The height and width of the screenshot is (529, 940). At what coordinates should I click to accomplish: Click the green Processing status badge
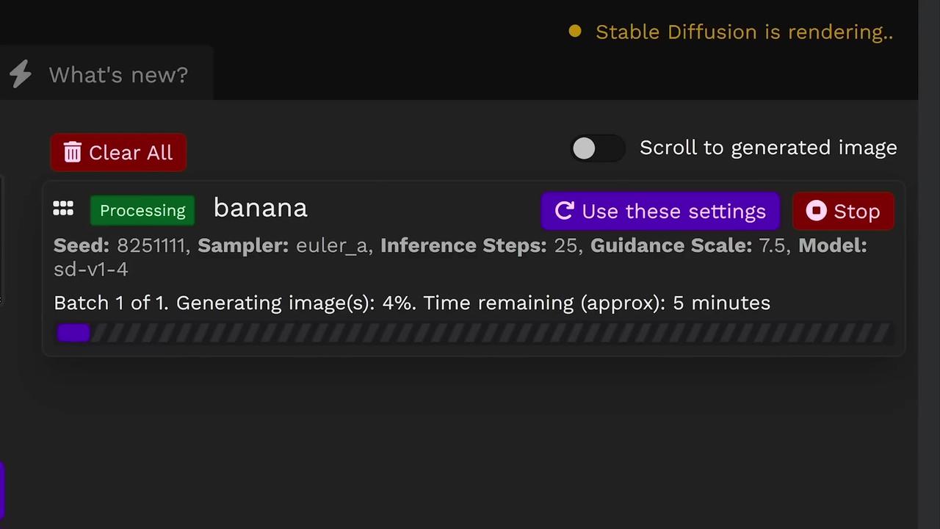(142, 210)
